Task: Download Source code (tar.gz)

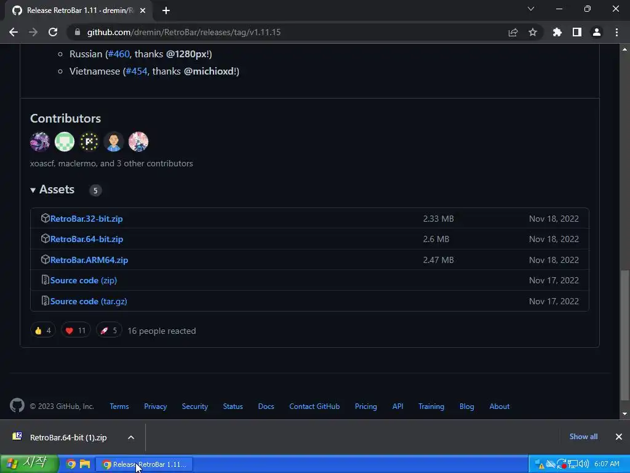Action: coord(89,301)
